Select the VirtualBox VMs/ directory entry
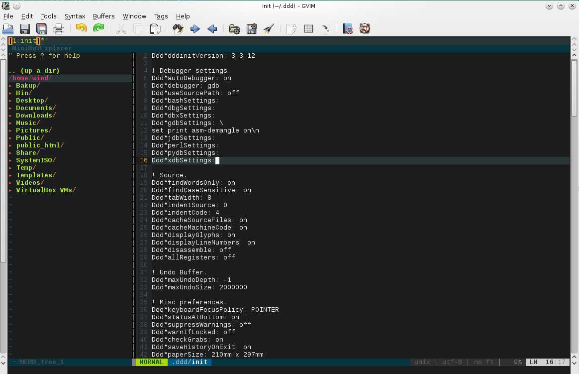The image size is (579, 374). click(x=46, y=190)
